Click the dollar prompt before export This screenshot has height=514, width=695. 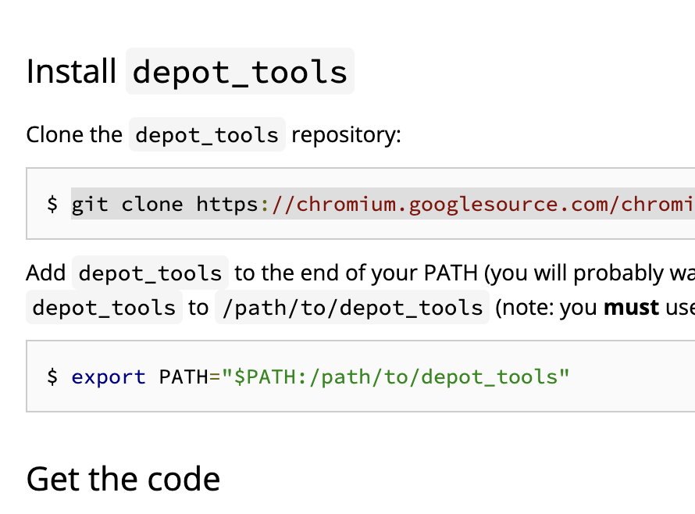[x=52, y=377]
